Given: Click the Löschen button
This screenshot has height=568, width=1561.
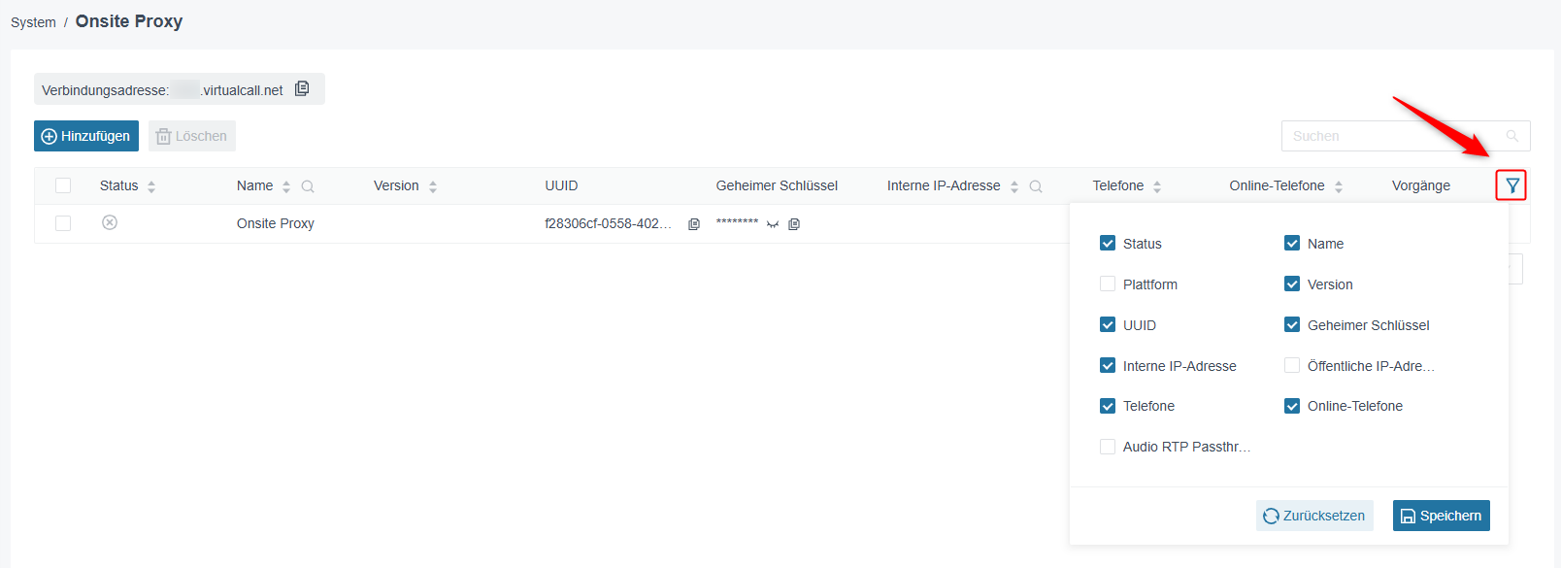Looking at the screenshot, I should pyautogui.click(x=192, y=136).
